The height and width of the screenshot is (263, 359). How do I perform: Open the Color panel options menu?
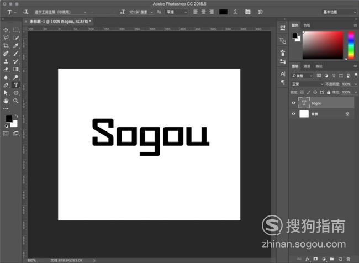coord(355,25)
